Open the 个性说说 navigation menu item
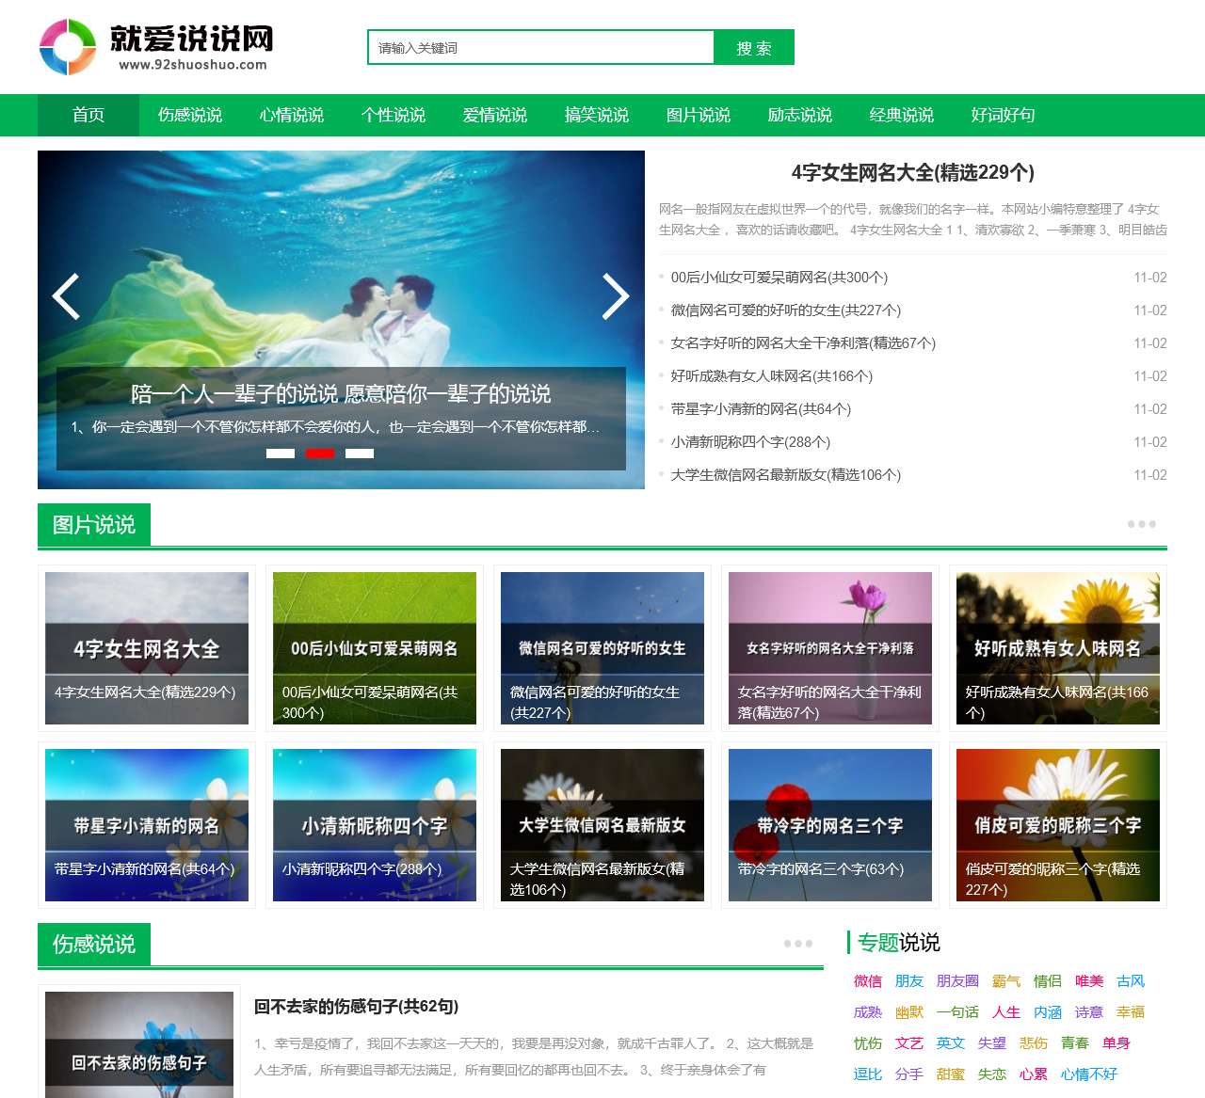 point(394,115)
